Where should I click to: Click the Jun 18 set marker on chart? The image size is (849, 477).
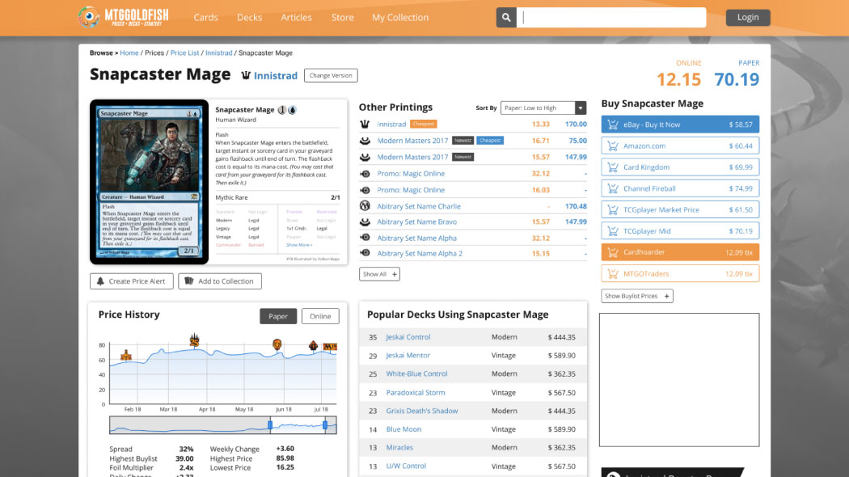277,344
